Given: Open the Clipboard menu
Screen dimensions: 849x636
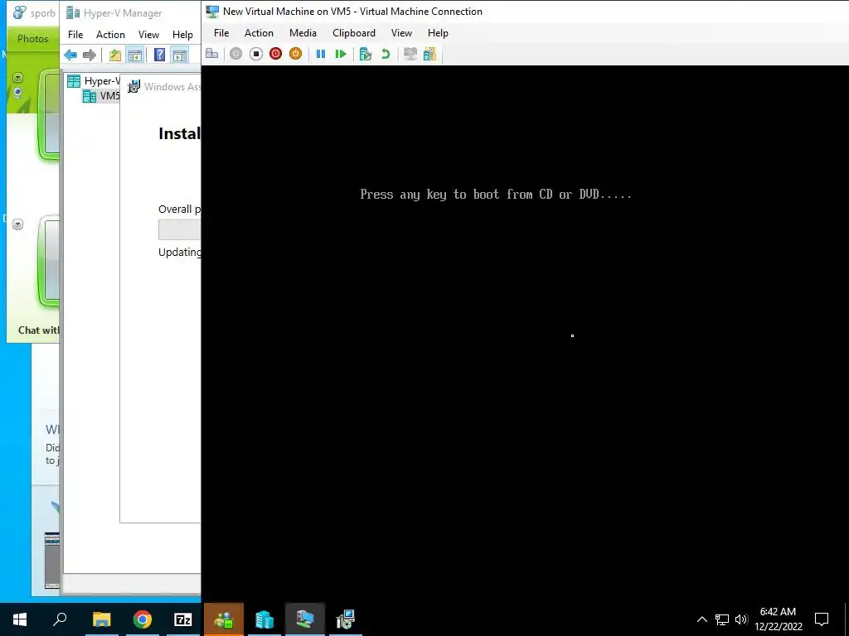Looking at the screenshot, I should pyautogui.click(x=353, y=33).
